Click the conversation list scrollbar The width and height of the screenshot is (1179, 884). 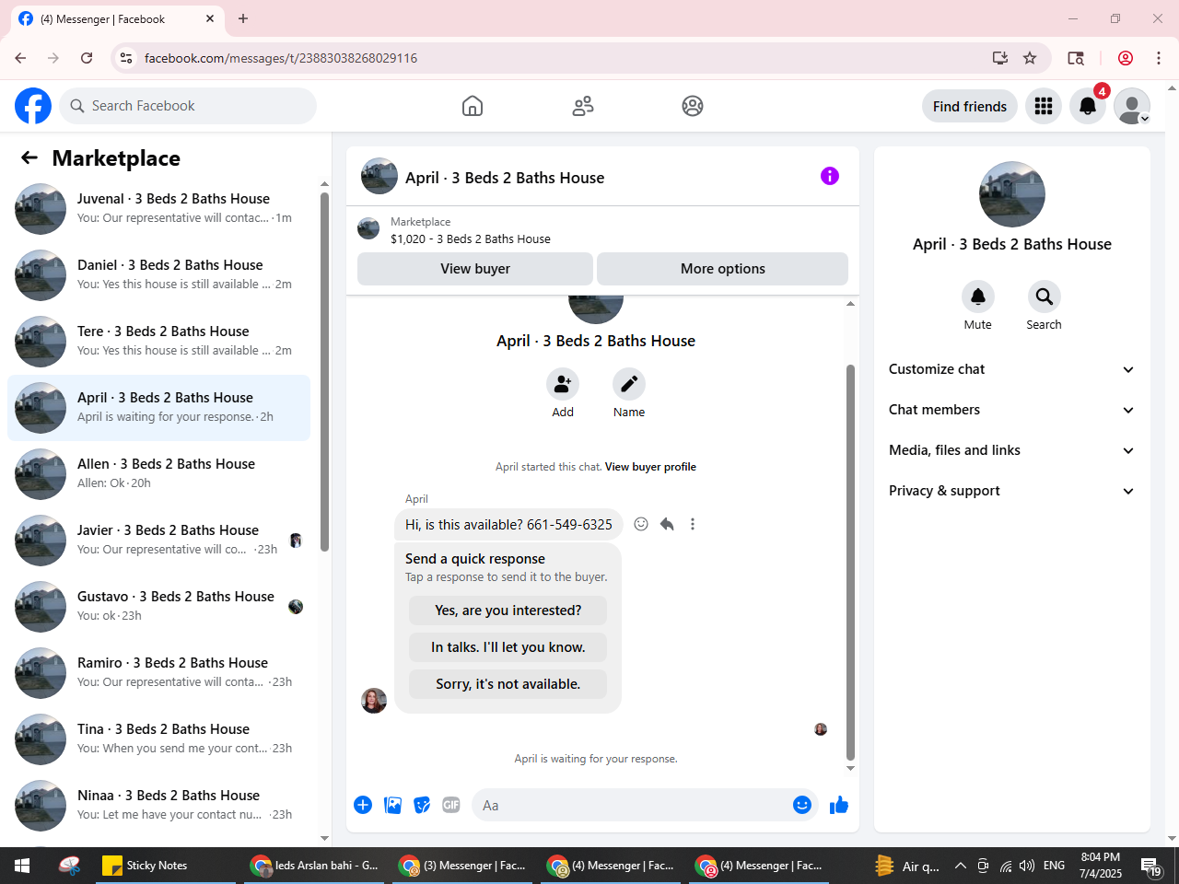(x=324, y=372)
